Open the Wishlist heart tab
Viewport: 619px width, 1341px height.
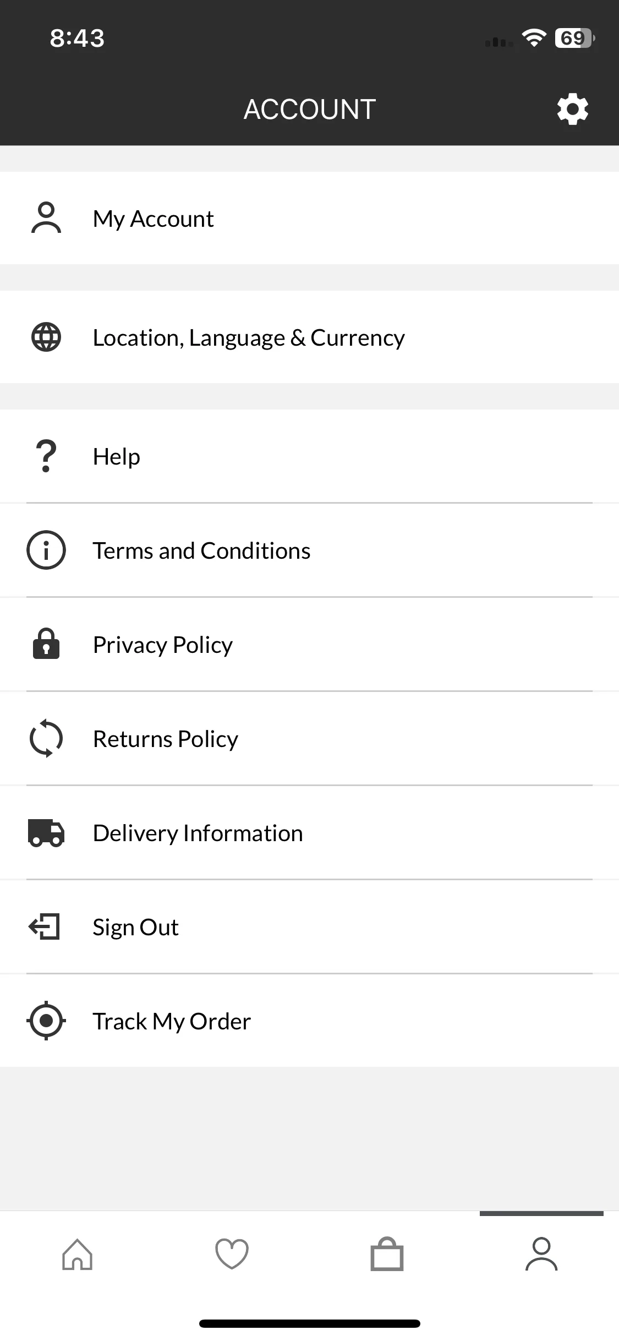pos(232,1255)
